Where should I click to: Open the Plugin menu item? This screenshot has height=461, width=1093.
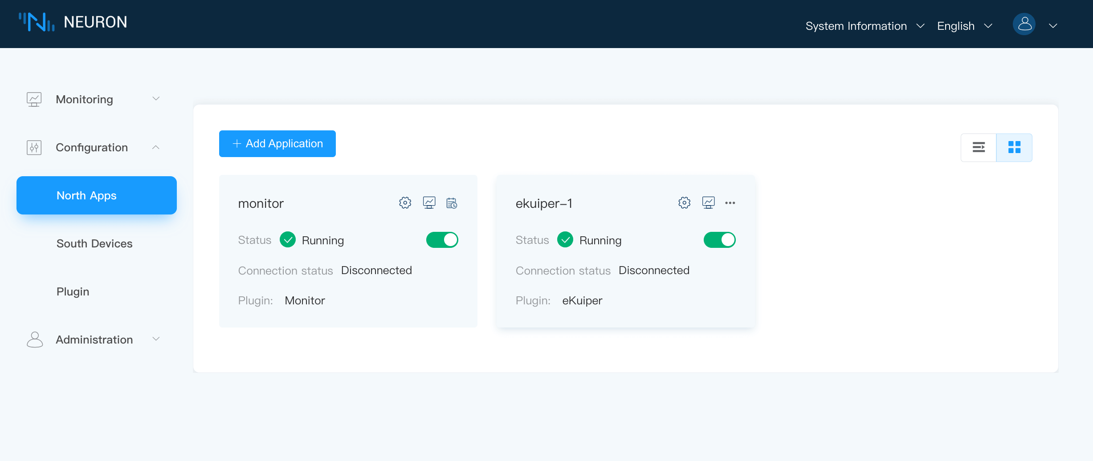pyautogui.click(x=73, y=291)
